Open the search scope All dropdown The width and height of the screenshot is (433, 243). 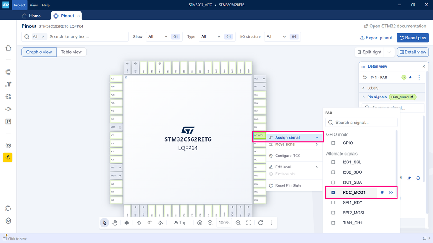(39, 37)
